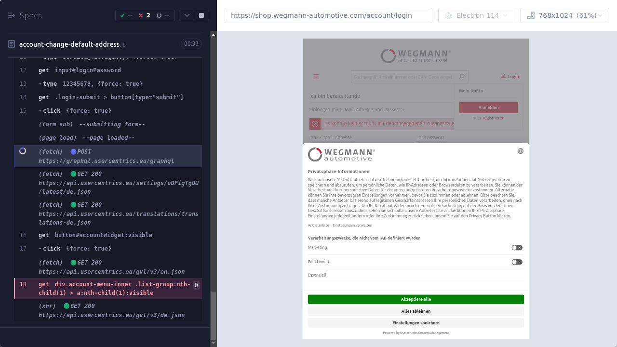Enable the Funktionell consent toggle
617x347 pixels.
click(x=517, y=262)
